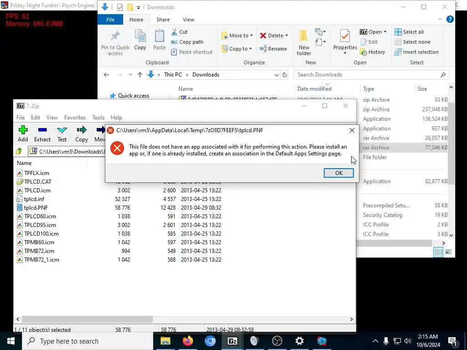The height and width of the screenshot is (350, 467).
Task: Click the Explorer ribbon Copy icon
Action: (x=140, y=40)
